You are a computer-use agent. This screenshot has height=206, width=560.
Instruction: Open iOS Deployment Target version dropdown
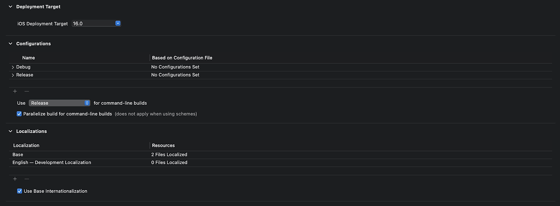[x=96, y=24]
